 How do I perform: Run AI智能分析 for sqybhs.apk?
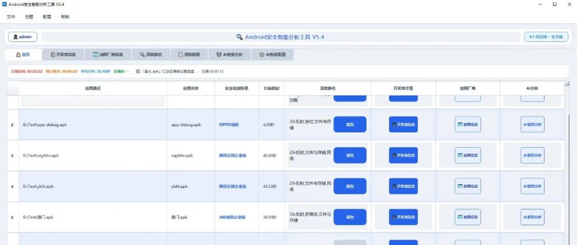[x=533, y=155]
